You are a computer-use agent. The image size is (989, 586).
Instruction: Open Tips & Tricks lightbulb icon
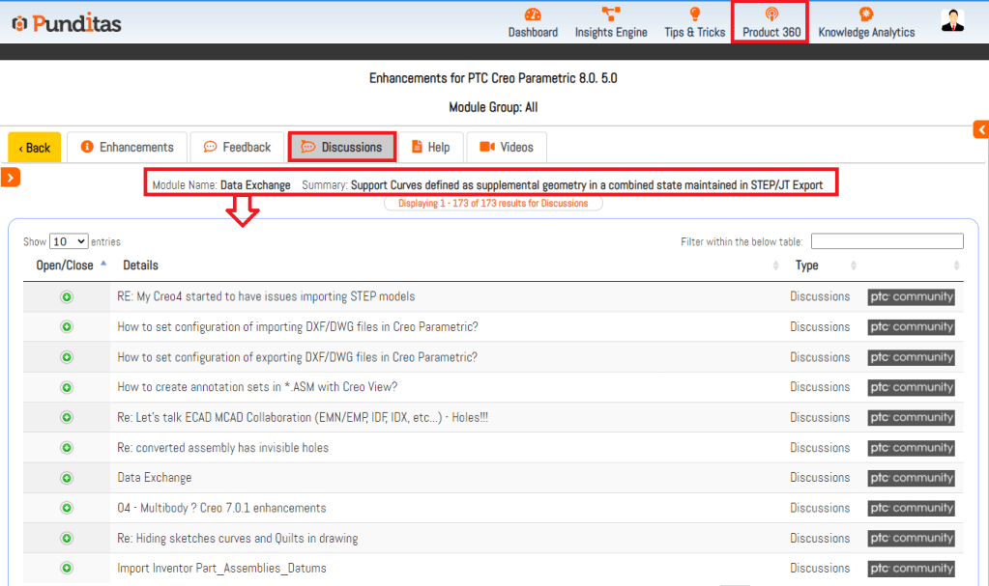tap(694, 14)
